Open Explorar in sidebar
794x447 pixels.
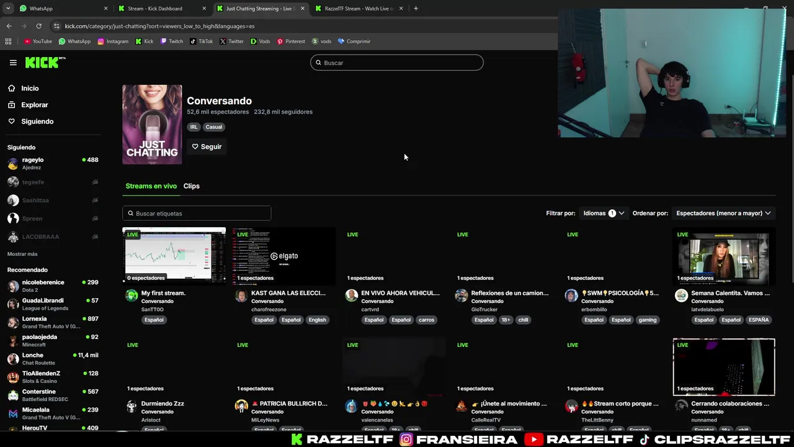[34, 105]
